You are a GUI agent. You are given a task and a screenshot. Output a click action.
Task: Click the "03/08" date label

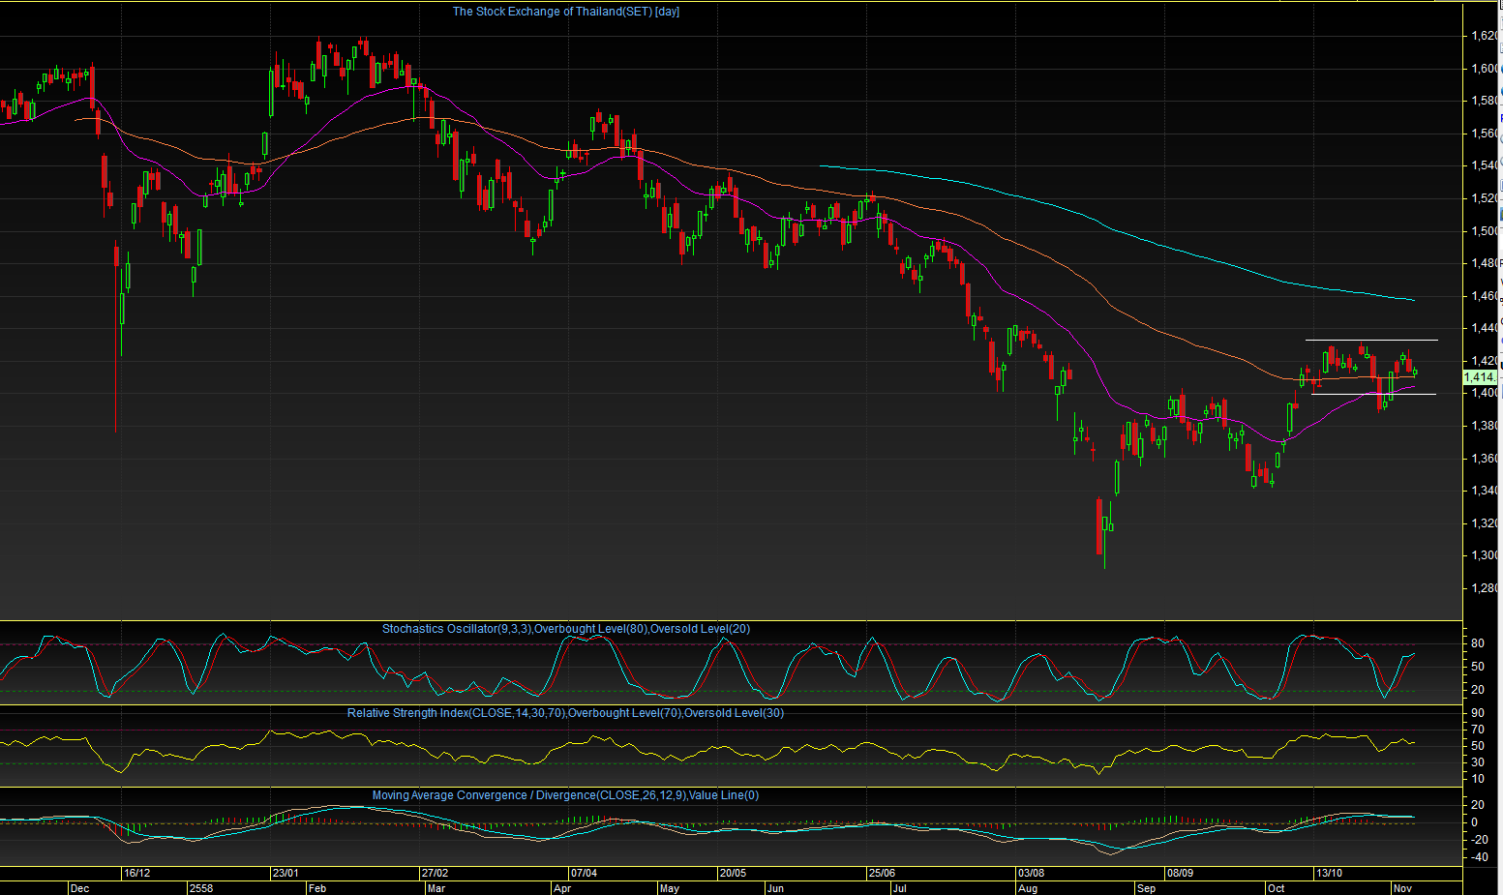pyautogui.click(x=1031, y=873)
